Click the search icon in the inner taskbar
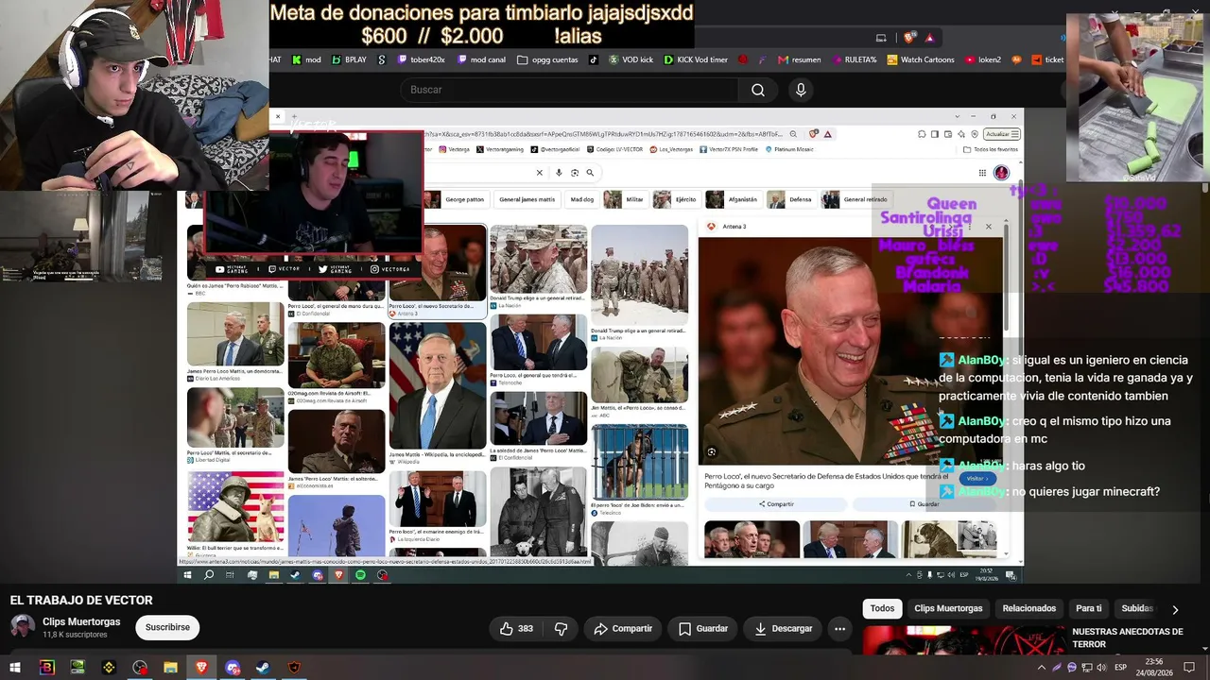 click(209, 575)
